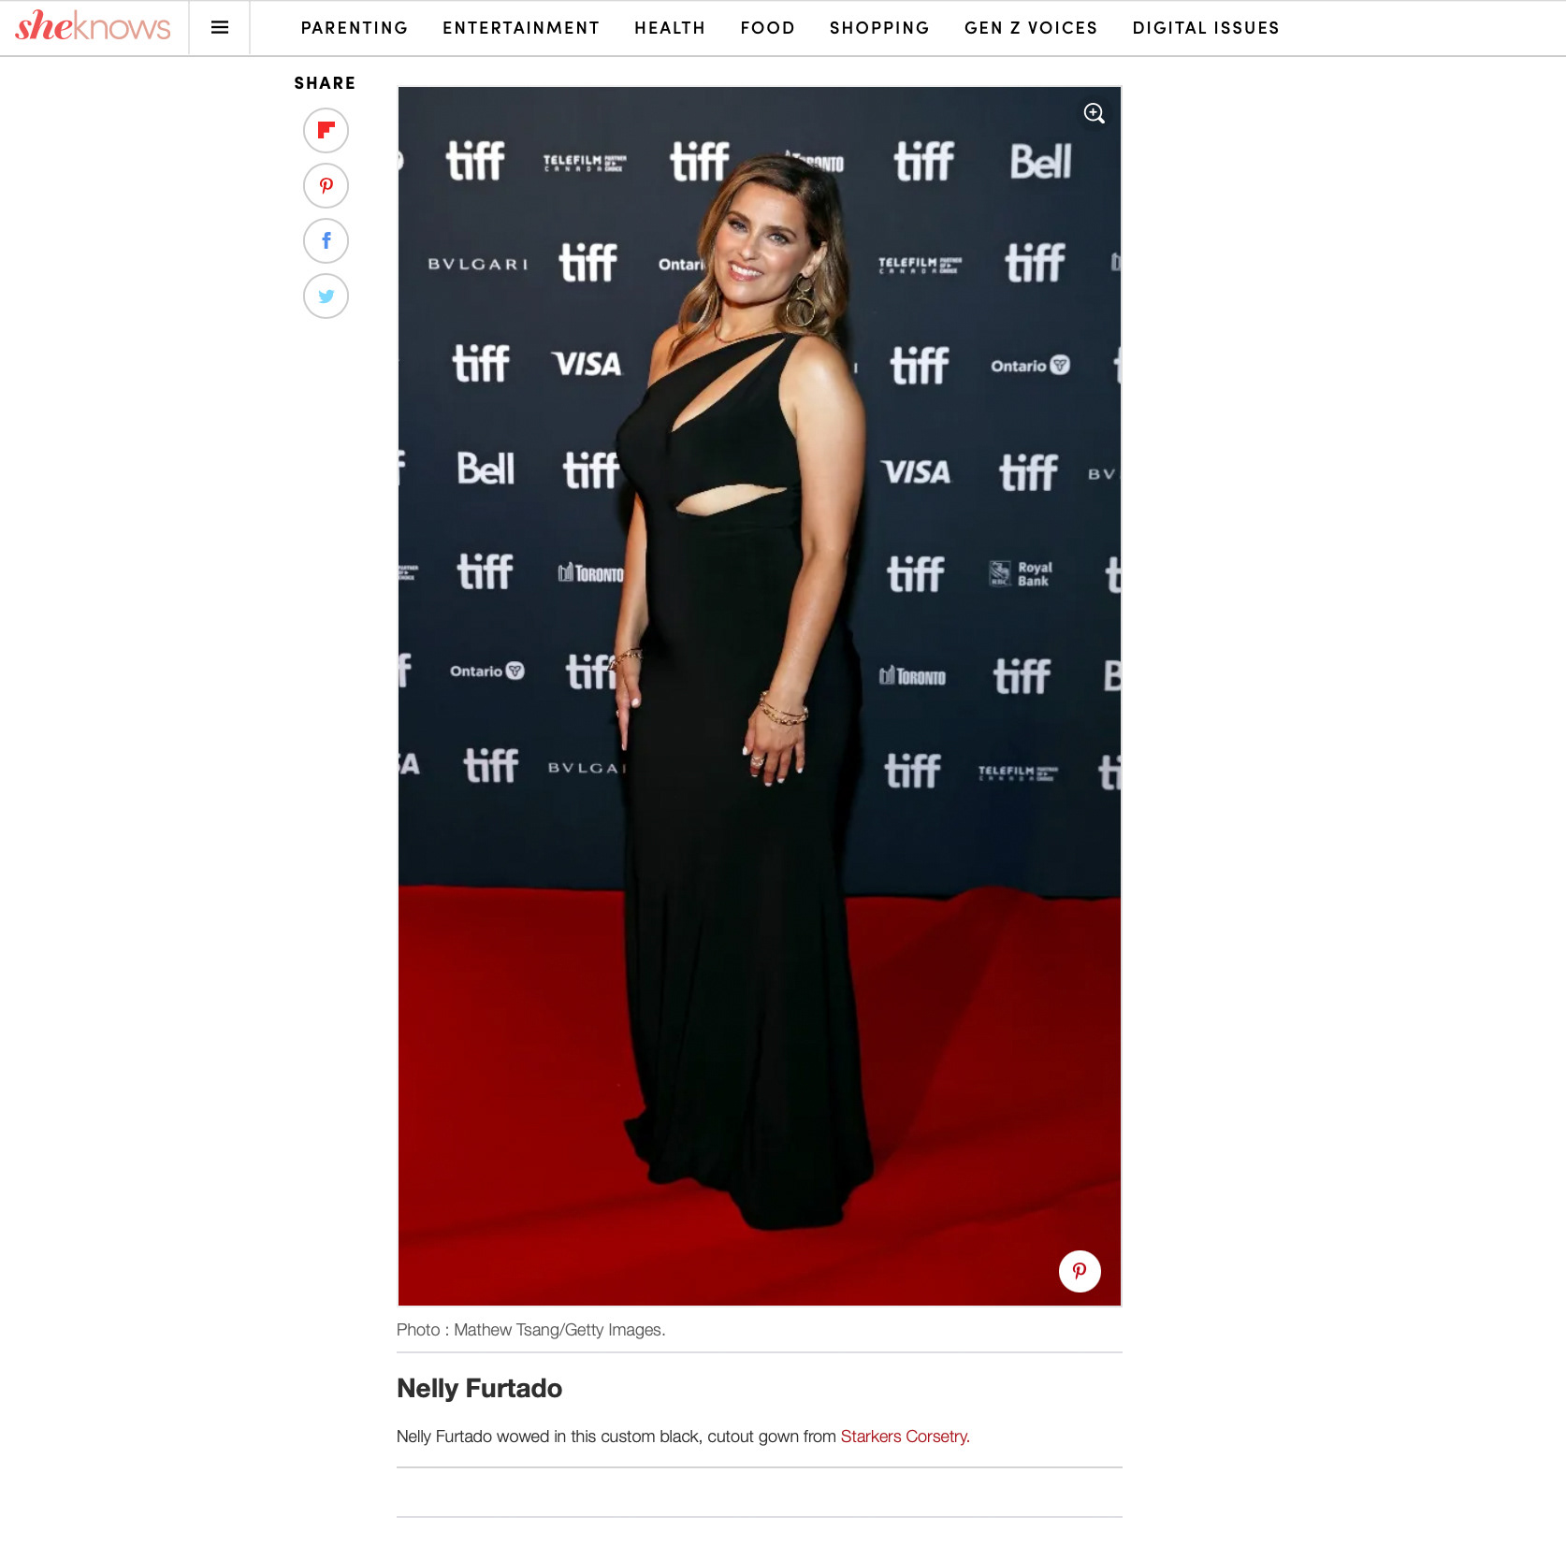This screenshot has width=1566, height=1545.
Task: Open Digital Issues section
Action: pyautogui.click(x=1206, y=28)
